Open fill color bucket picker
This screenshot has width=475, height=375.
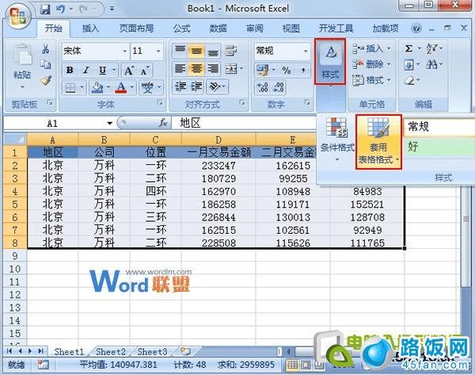click(x=97, y=87)
